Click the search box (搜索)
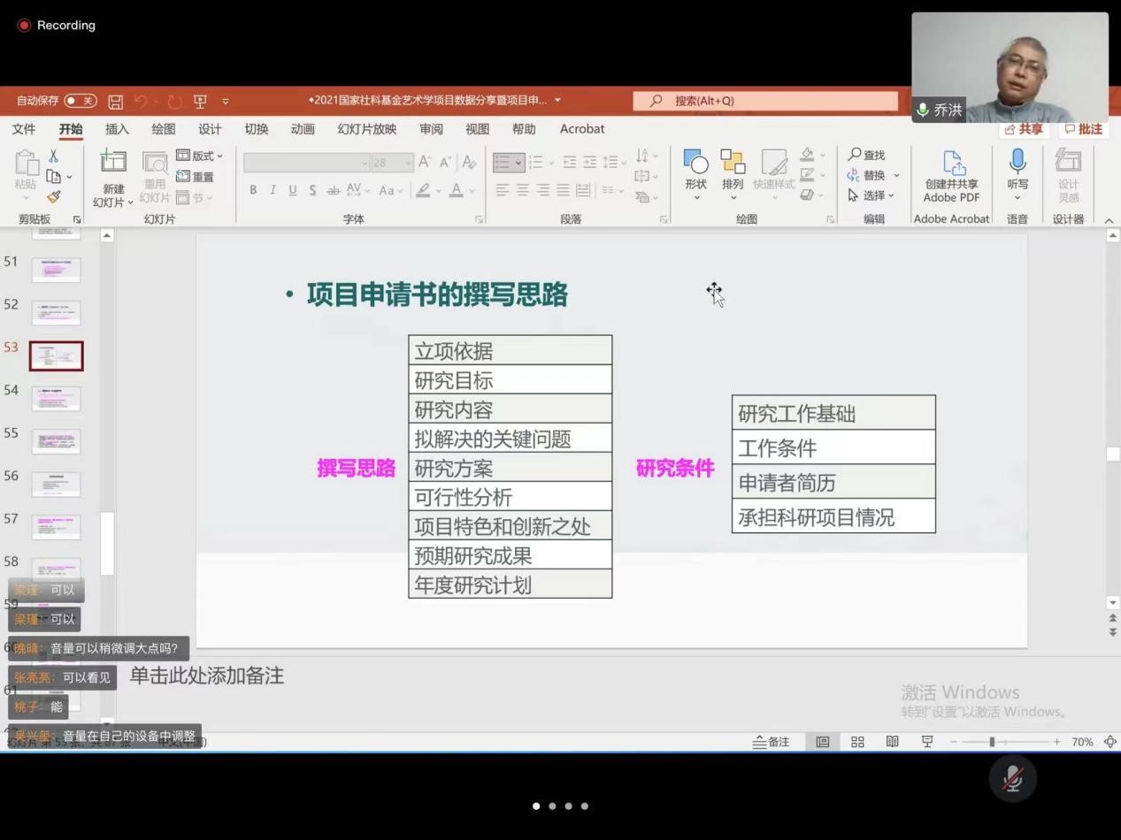The height and width of the screenshot is (840, 1121). tap(765, 101)
